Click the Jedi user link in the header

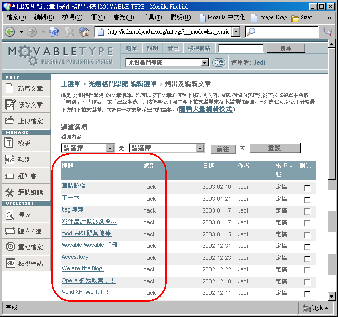(260, 62)
